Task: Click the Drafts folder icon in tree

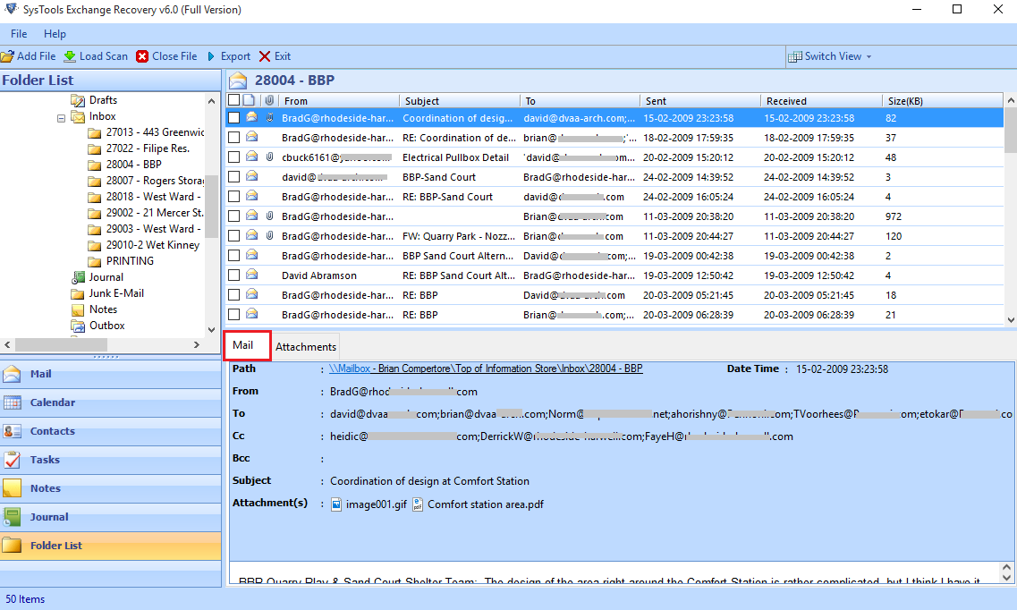Action: point(78,100)
